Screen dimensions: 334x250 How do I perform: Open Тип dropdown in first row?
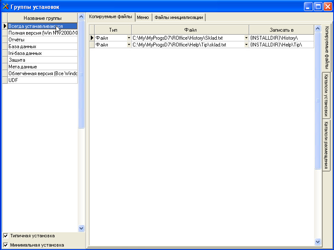click(129, 38)
